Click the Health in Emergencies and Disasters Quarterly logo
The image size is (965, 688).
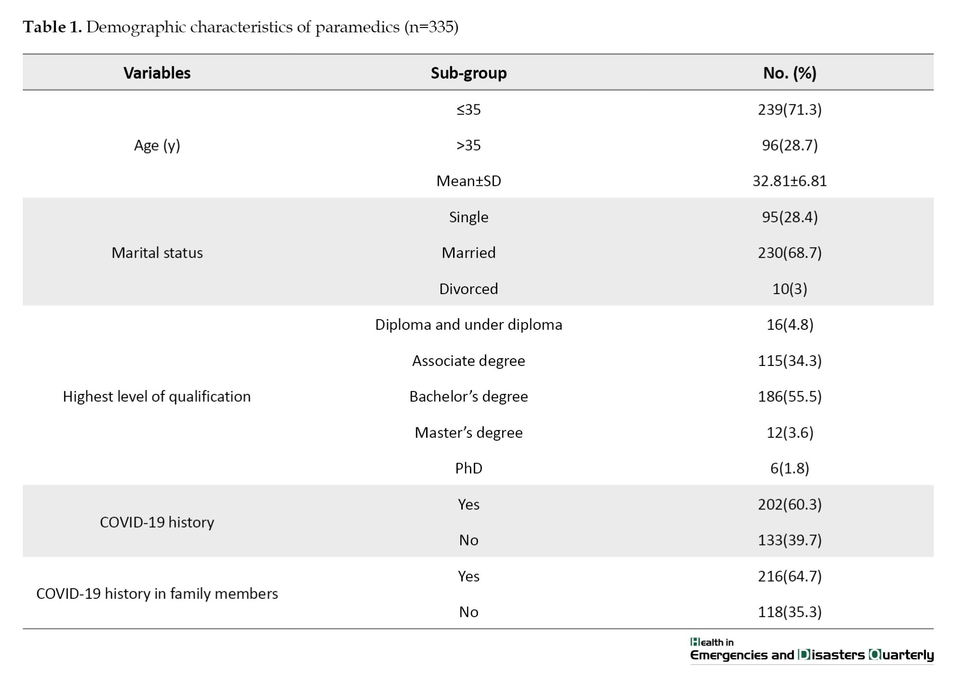(812, 650)
